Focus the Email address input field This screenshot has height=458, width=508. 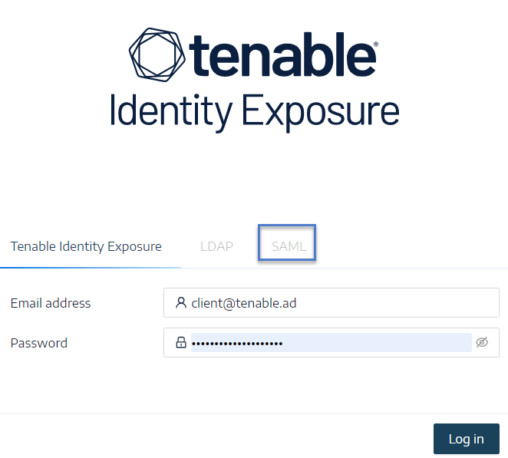331,303
